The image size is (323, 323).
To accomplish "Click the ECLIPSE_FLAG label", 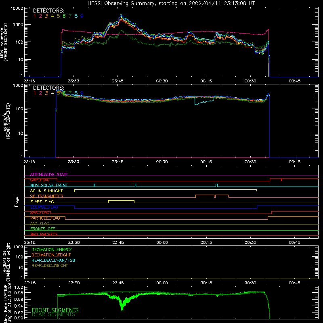I will click(x=44, y=207).
